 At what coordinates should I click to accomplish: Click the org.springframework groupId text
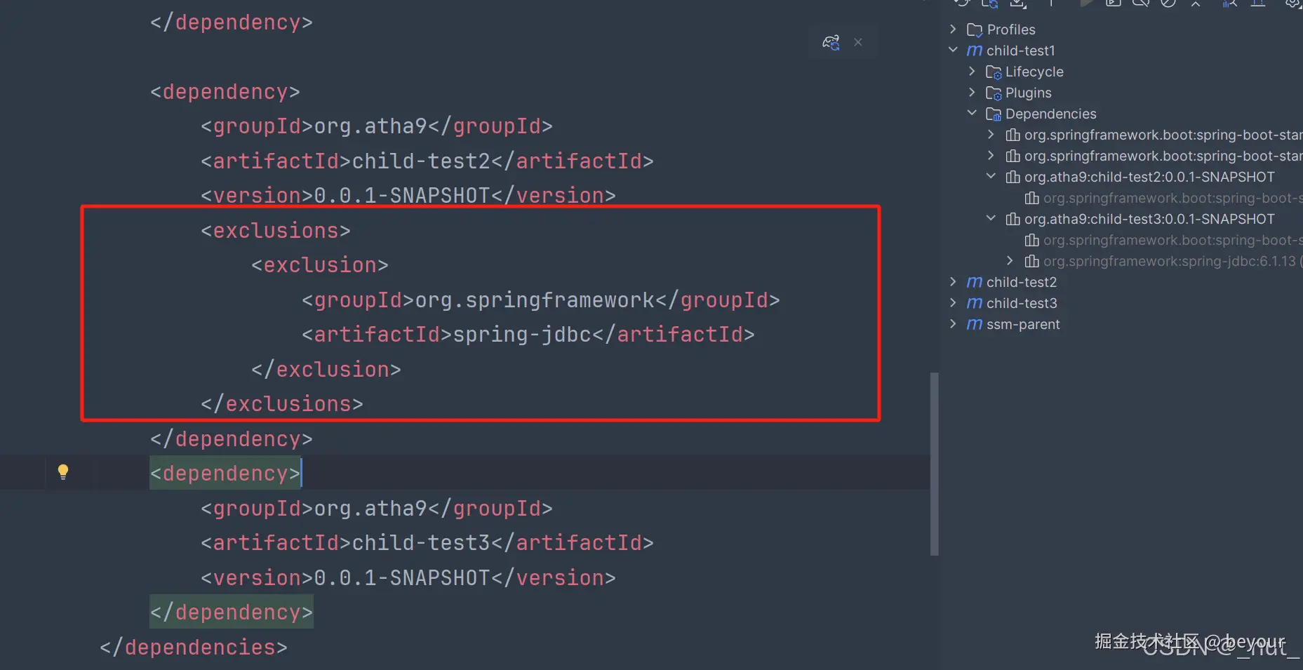(535, 300)
